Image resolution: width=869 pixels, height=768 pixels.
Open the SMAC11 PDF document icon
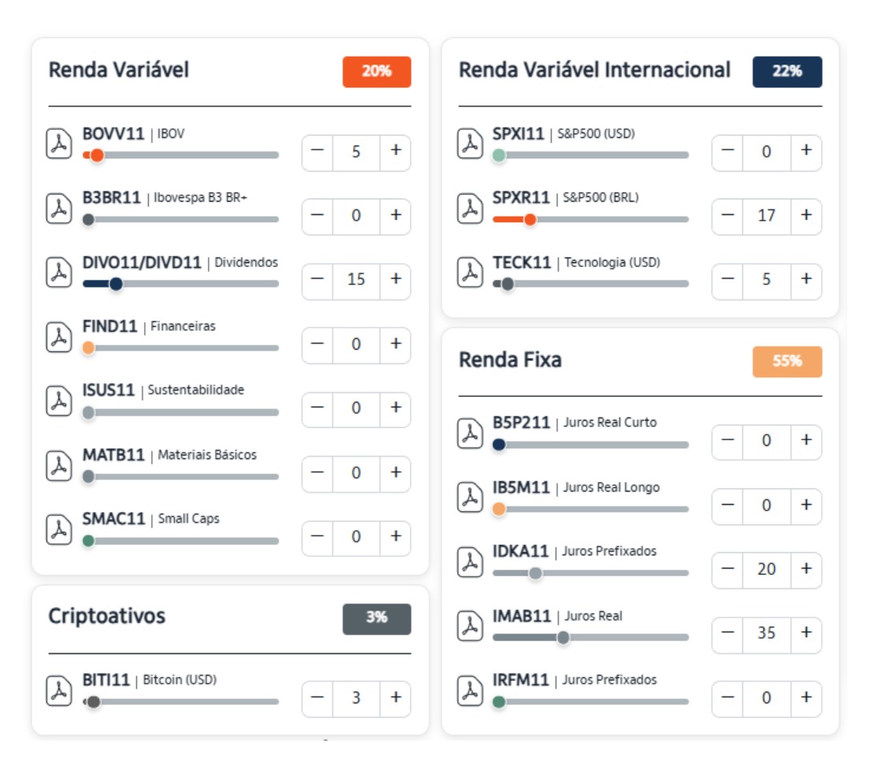tap(59, 530)
